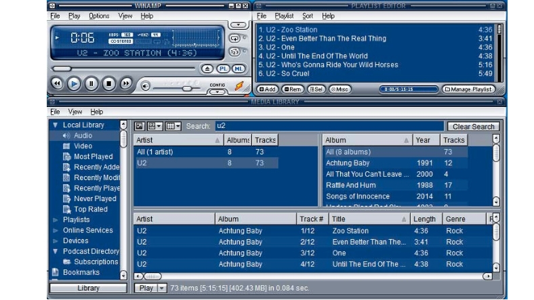Image resolution: width=534 pixels, height=300 pixels.
Task: Sort by the Year column header
Action: click(x=426, y=140)
